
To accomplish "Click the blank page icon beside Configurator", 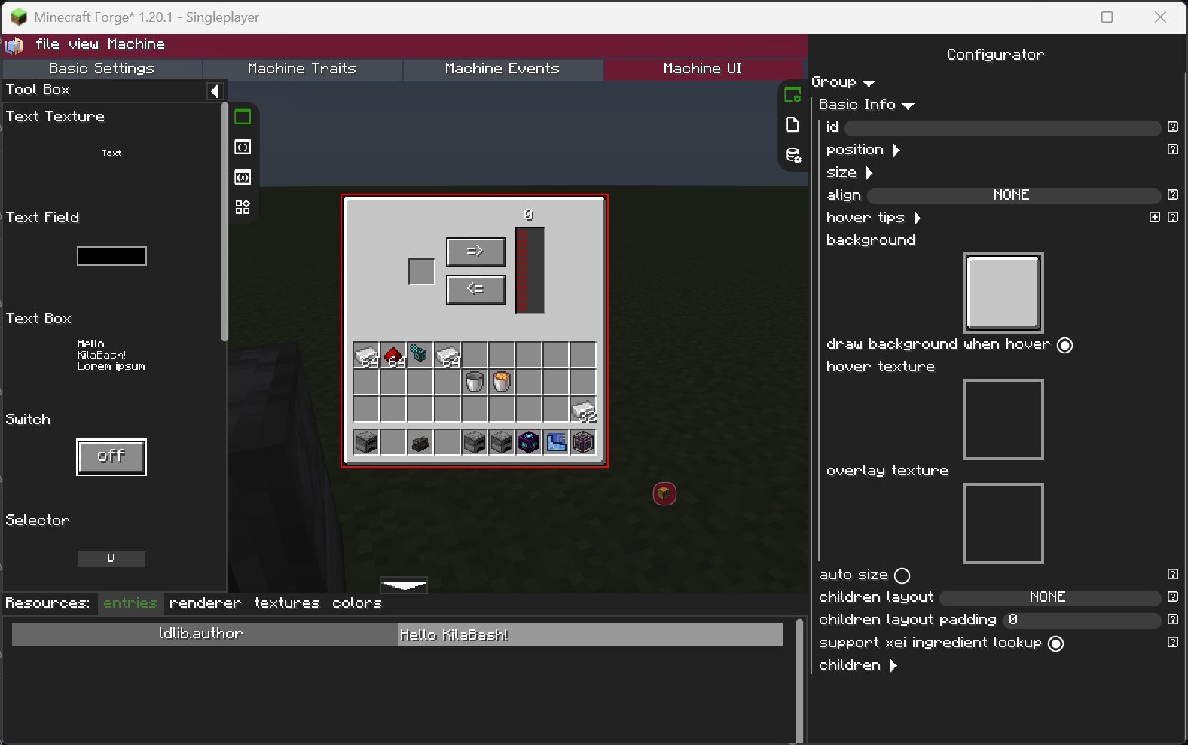I will pos(793,125).
